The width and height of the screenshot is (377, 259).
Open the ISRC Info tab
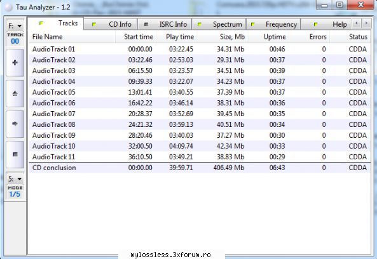pyautogui.click(x=165, y=24)
